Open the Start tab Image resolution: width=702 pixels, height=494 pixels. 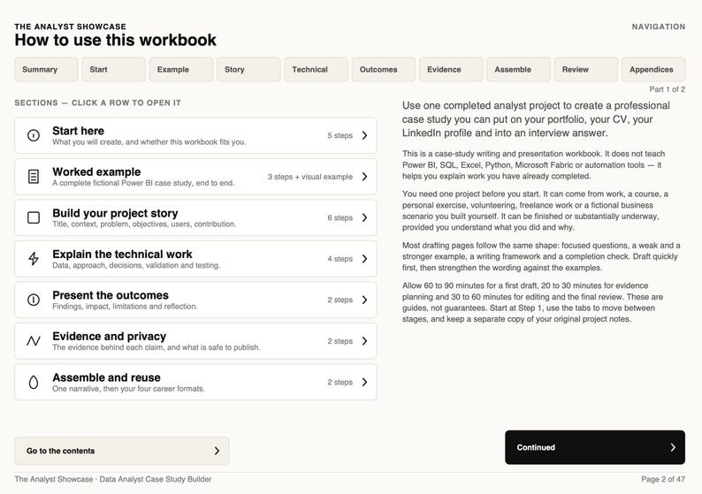pos(114,69)
